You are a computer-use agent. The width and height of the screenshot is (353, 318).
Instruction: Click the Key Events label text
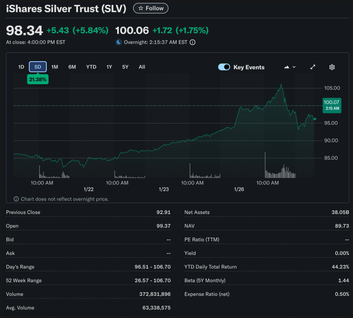pyautogui.click(x=249, y=67)
